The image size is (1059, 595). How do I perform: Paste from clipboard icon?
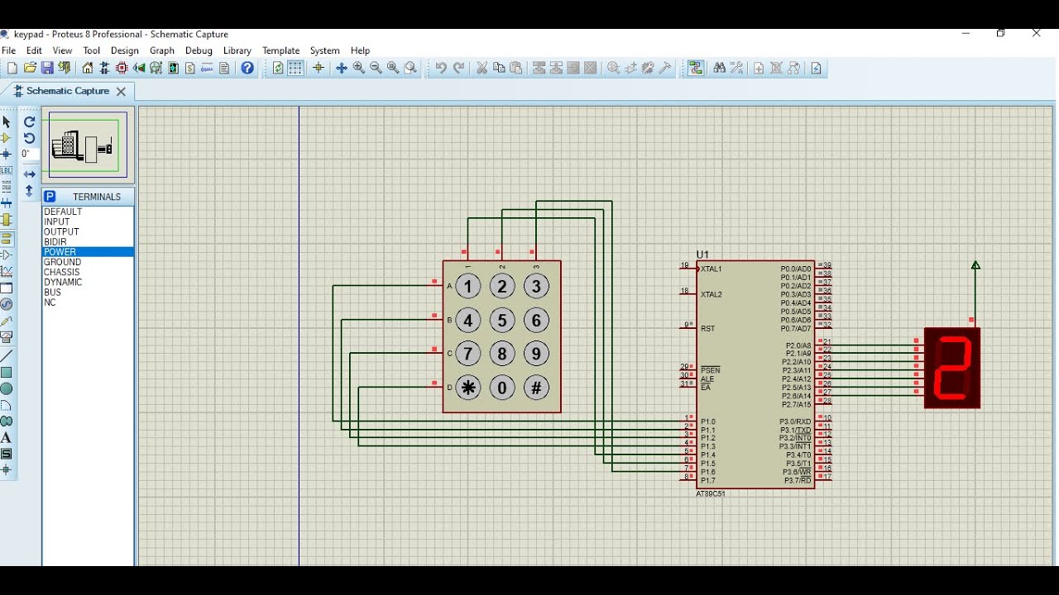pyautogui.click(x=516, y=68)
